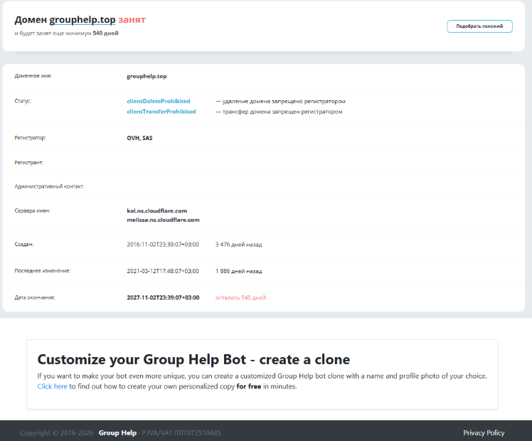Open the Privacy Policy footer link
532x441 pixels.
(x=484, y=433)
